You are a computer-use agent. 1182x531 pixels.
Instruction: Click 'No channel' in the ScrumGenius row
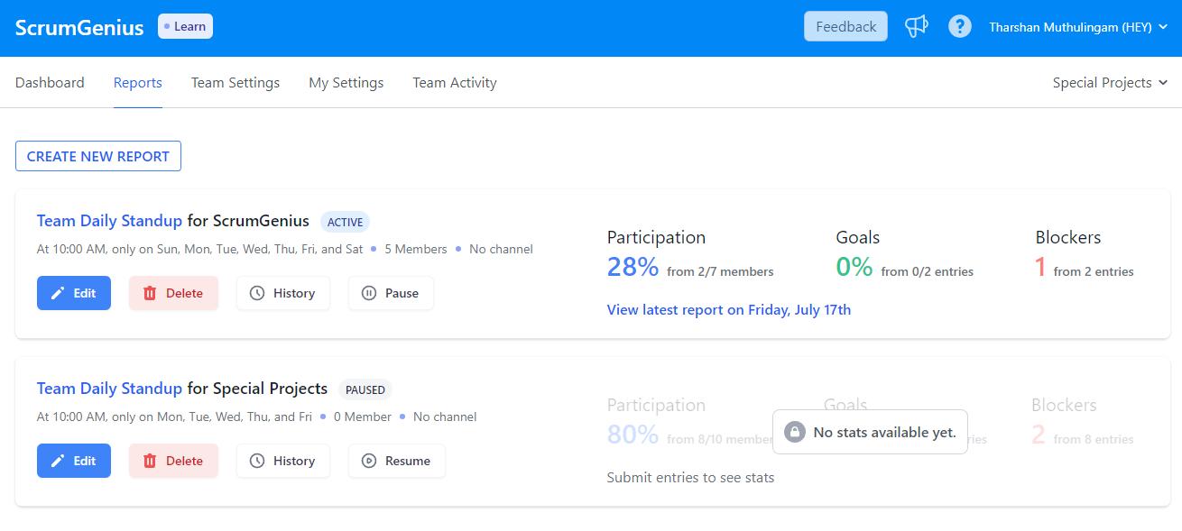[x=501, y=249]
